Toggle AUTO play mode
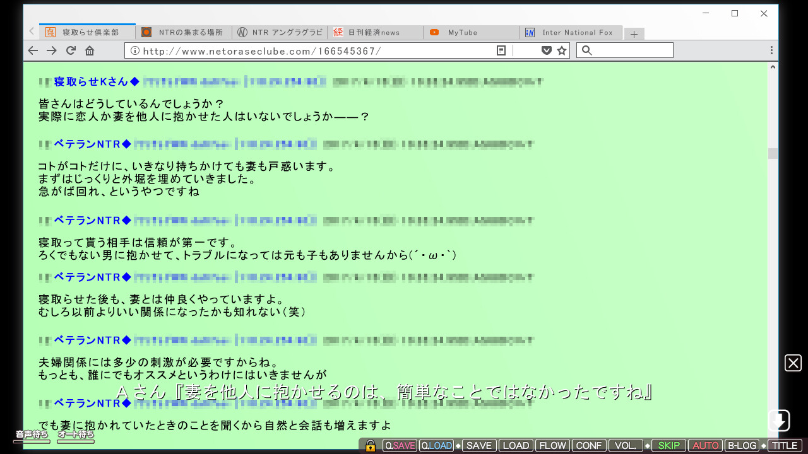The image size is (808, 454). 705,446
